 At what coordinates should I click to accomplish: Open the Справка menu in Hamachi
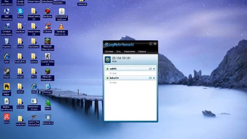click(x=142, y=51)
